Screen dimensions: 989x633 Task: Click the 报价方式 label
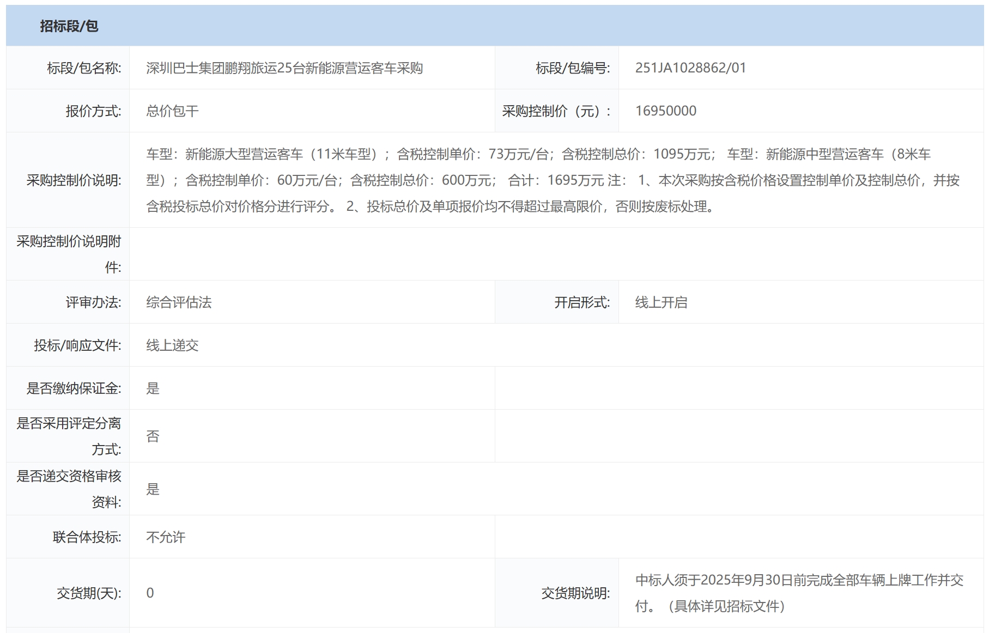93,111
